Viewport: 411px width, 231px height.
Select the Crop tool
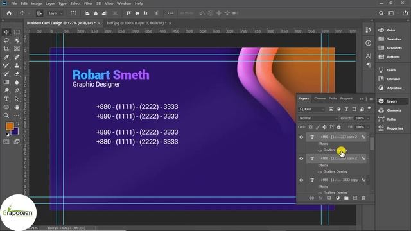pyautogui.click(x=6, y=49)
